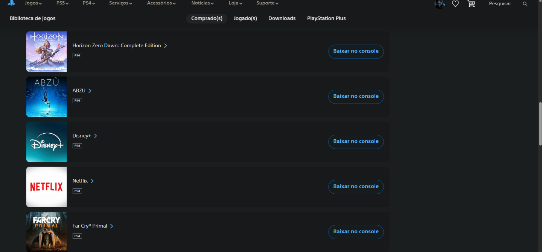Click the Netflix logo thumbnail
Viewport: 542px width, 252px height.
[x=47, y=187]
